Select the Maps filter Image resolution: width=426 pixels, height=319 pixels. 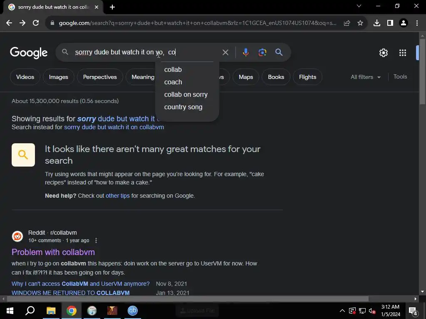tap(246, 77)
